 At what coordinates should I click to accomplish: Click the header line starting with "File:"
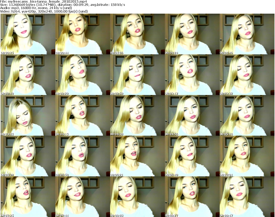[x=44, y=2]
